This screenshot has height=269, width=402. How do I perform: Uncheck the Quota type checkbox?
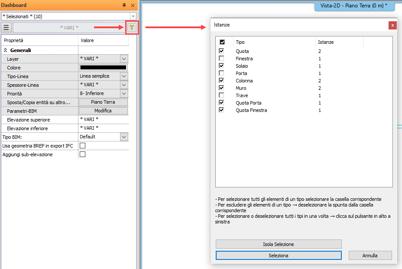pyautogui.click(x=221, y=51)
